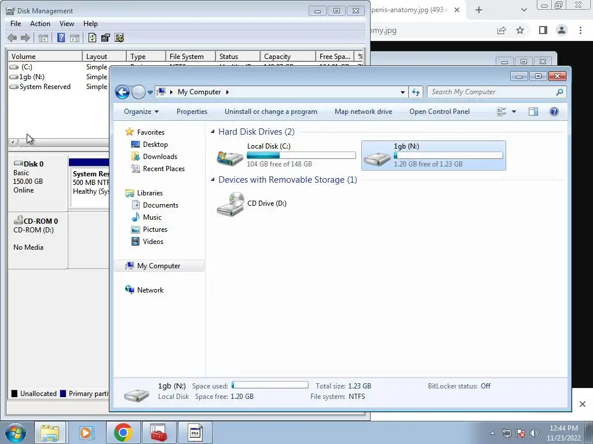Click Map network drive

[x=363, y=112]
